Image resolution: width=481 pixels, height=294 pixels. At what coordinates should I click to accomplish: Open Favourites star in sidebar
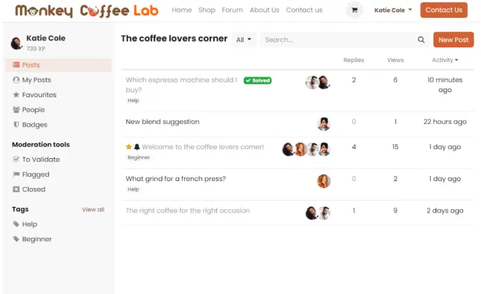coord(34,95)
